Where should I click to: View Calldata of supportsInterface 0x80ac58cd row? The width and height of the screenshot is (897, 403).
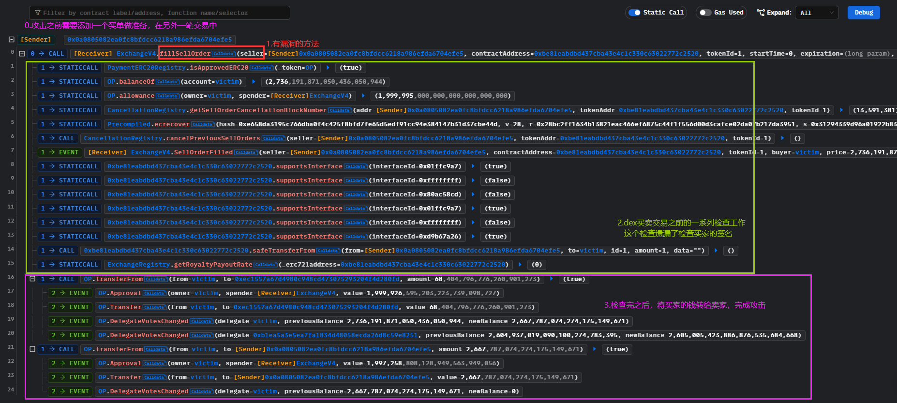(x=356, y=194)
